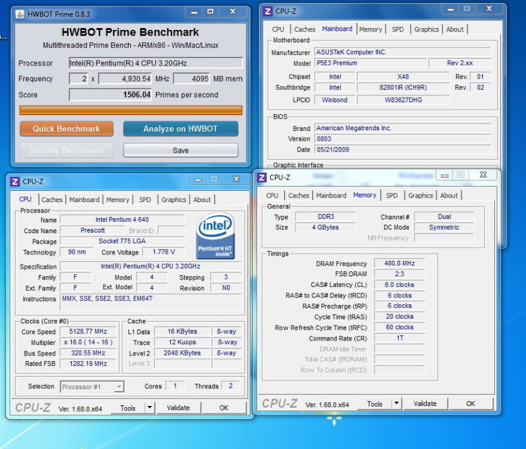
Task: Open About tab in Mainboard CPU-Z window
Action: (454, 29)
